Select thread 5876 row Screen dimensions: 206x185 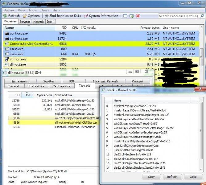tap(54, 118)
